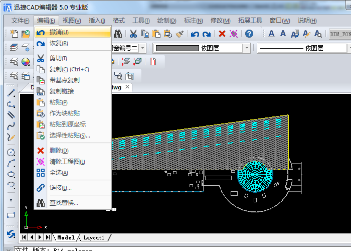Click the blue Undo arrow toolbar icon
The height and width of the screenshot is (251, 351).
[x=195, y=34]
